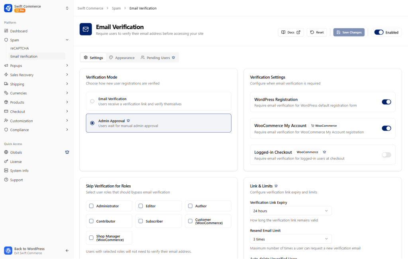
Task: Toggle WooCommerce My Account switch
Action: click(386, 128)
